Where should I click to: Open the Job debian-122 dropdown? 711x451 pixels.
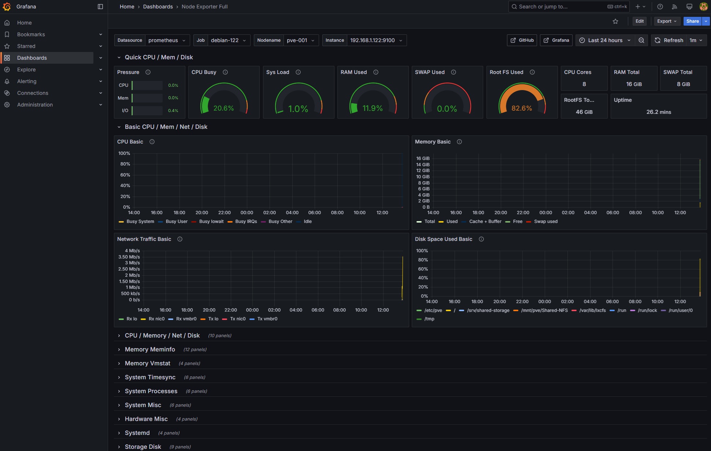click(229, 40)
